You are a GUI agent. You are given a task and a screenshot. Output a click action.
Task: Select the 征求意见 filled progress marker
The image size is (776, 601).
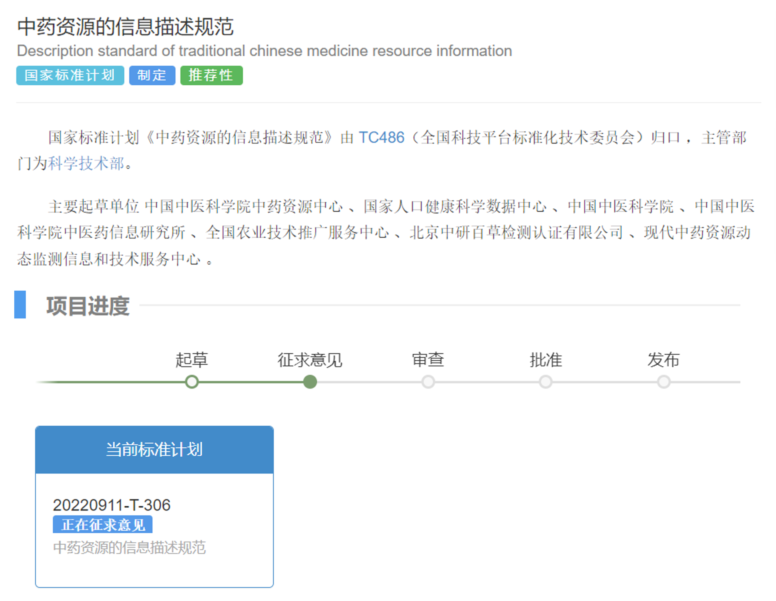310,382
